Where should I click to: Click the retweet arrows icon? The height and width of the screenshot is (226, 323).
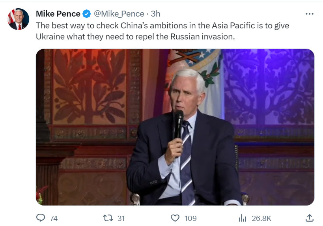point(107,218)
